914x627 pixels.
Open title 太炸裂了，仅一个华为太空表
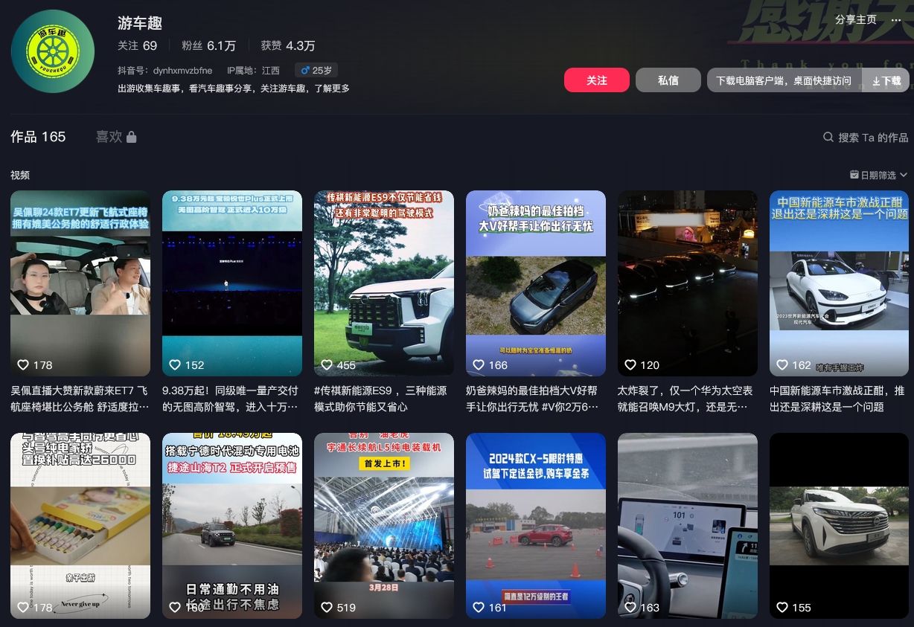pyautogui.click(x=685, y=399)
